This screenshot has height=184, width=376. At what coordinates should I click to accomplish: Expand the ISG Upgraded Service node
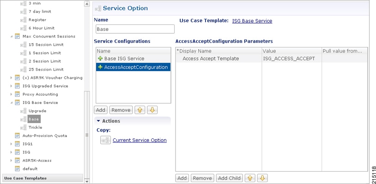pyautogui.click(x=11, y=86)
